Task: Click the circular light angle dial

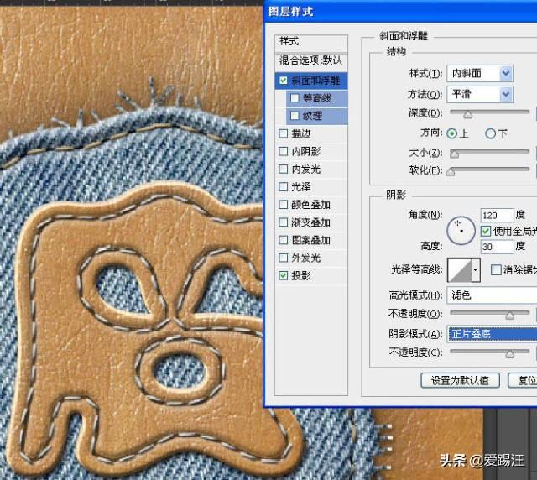Action: (461, 230)
